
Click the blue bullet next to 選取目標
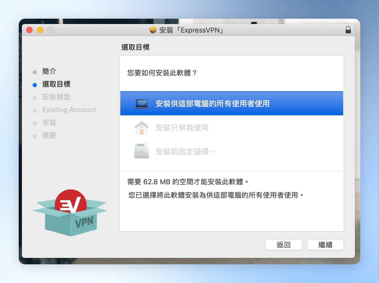[35, 85]
